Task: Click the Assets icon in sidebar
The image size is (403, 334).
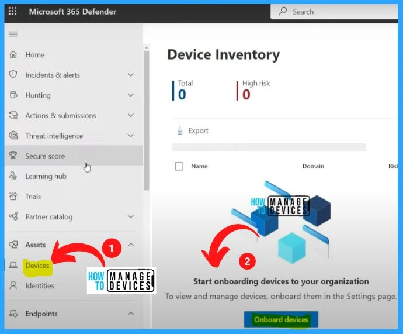Action: [13, 245]
